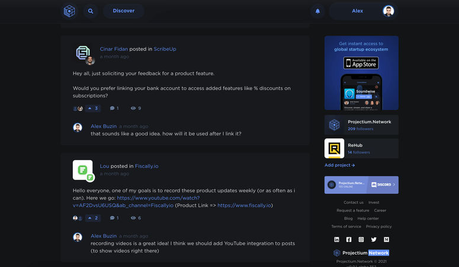Show voters avatars on the Fiscally.io post
The image size is (459, 267).
pyautogui.click(x=77, y=218)
